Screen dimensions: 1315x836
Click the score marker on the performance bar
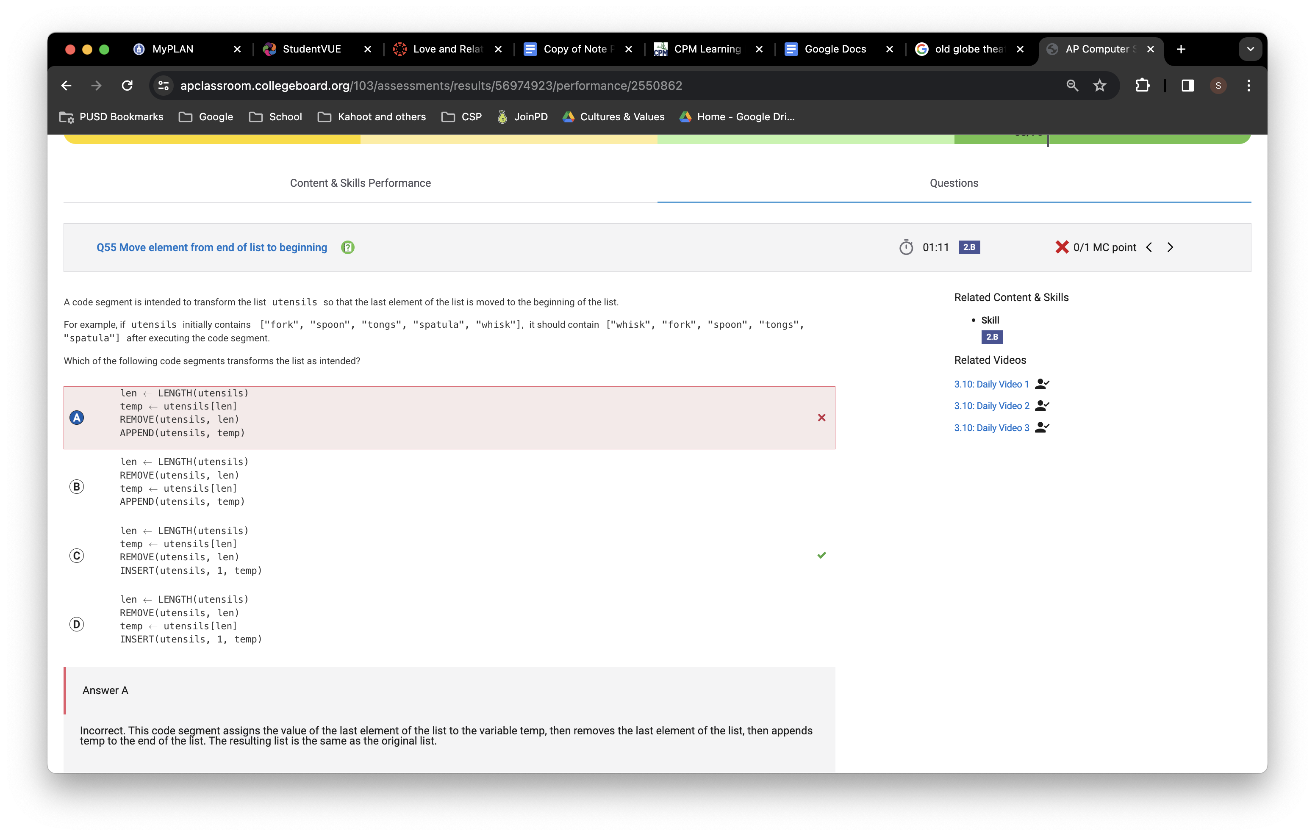[1048, 140]
